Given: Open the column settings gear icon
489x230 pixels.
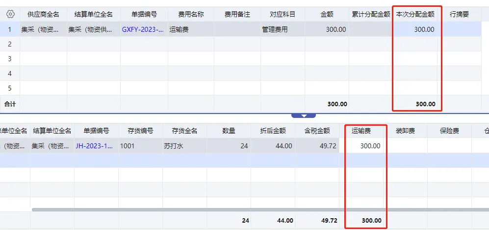Looking at the screenshot, I should [x=10, y=14].
